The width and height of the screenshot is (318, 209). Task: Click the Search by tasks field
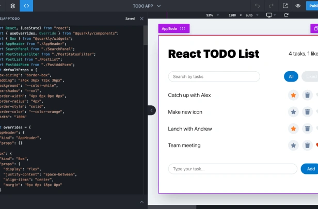click(x=214, y=76)
